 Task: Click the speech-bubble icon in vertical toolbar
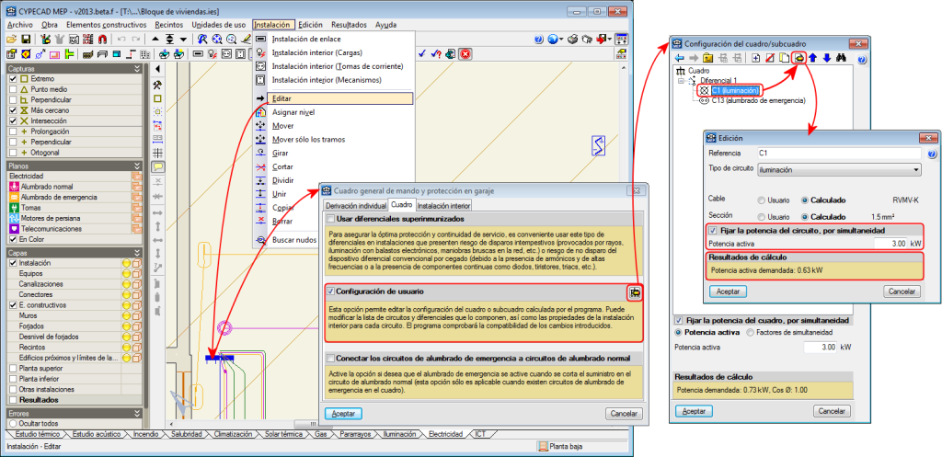tap(158, 167)
